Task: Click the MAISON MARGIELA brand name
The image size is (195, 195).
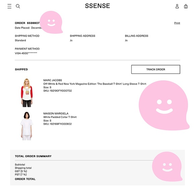Action: click(56, 113)
